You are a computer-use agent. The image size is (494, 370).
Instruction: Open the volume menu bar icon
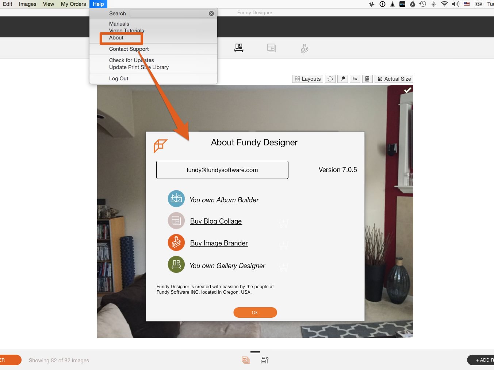[x=455, y=4]
